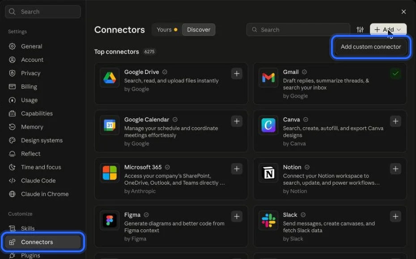Click the Microsoft 365 logo

tap(110, 173)
